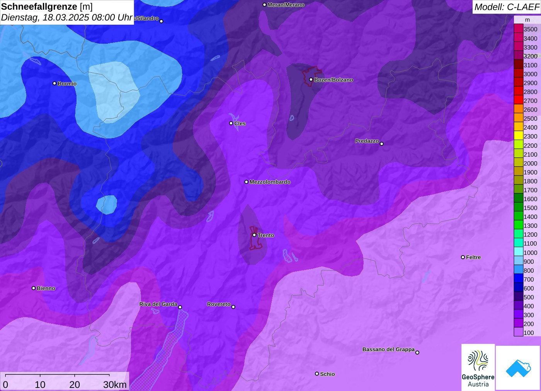Viewport: 541px width, 391px height.
Task: Click the 1000 m cyan legend swatch
Action: [519, 252]
